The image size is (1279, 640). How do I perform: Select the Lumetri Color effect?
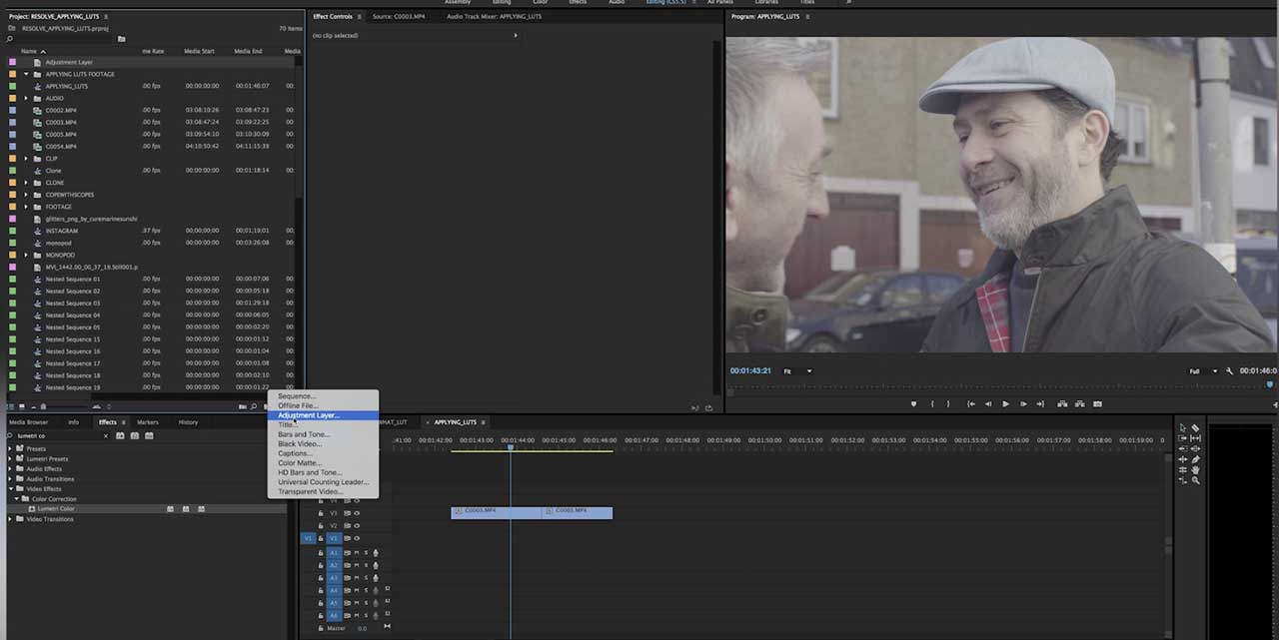click(54, 508)
